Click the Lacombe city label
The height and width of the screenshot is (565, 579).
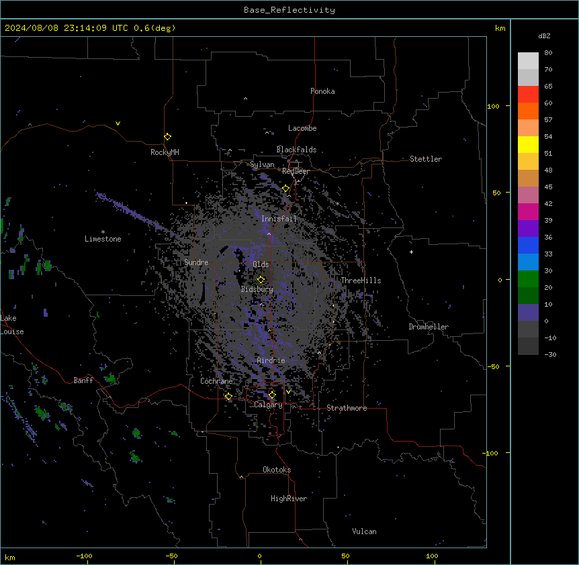(302, 128)
